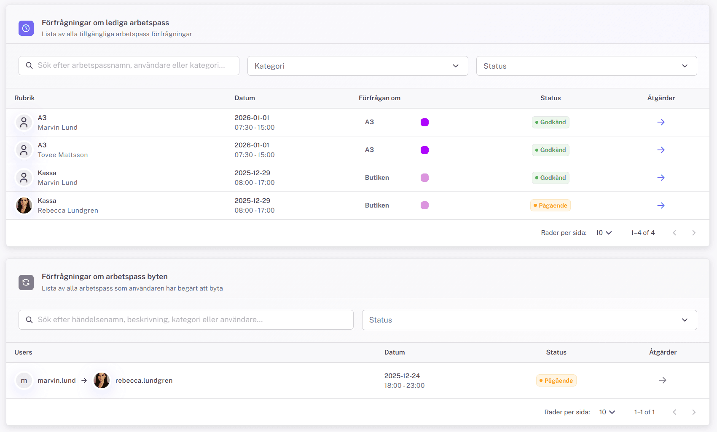Click the clock icon beside Förfrågningar om lediga arbetspass
The height and width of the screenshot is (432, 717).
(26, 28)
